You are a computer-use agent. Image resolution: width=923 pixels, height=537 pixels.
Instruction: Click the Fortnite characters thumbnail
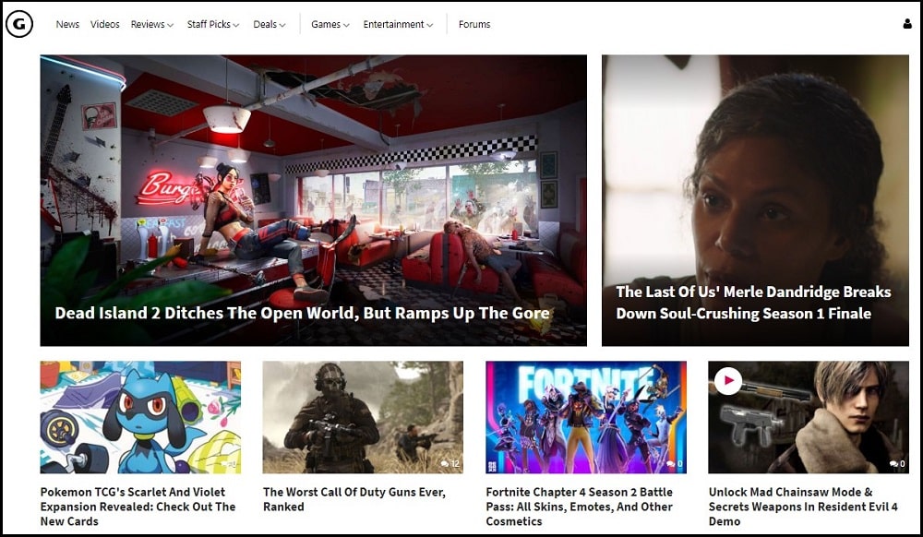tap(586, 417)
